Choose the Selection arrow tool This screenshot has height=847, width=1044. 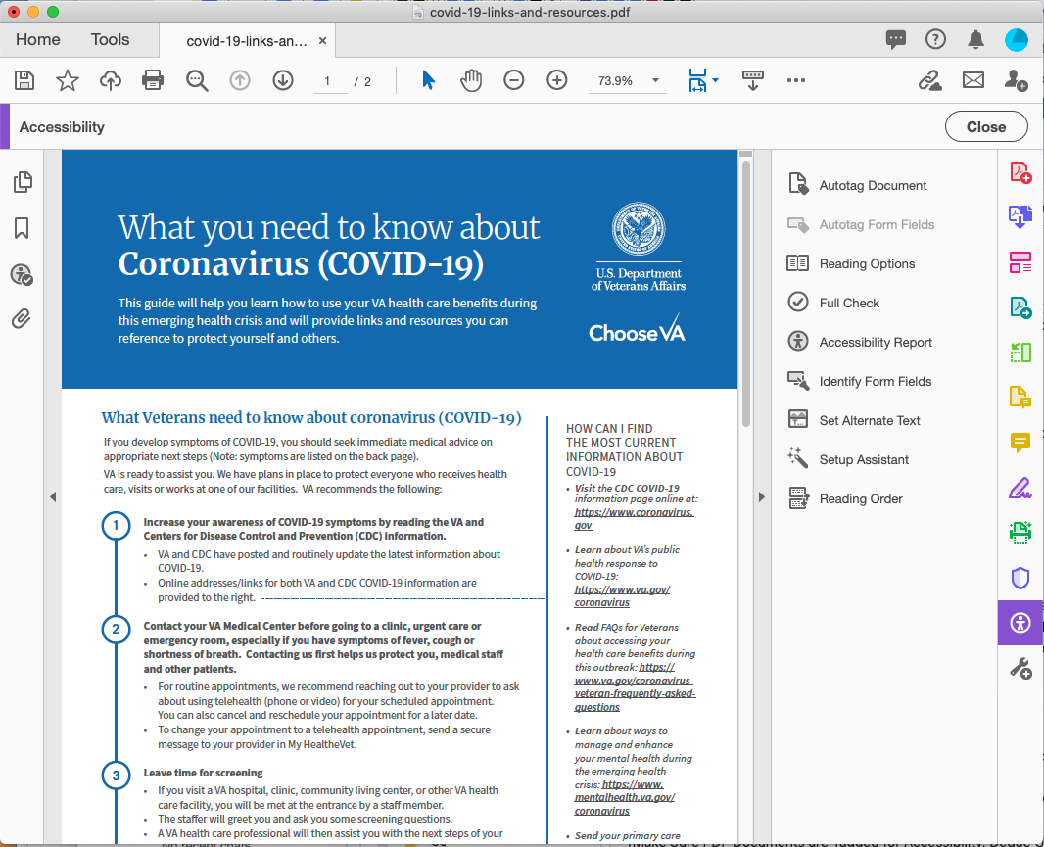click(428, 80)
